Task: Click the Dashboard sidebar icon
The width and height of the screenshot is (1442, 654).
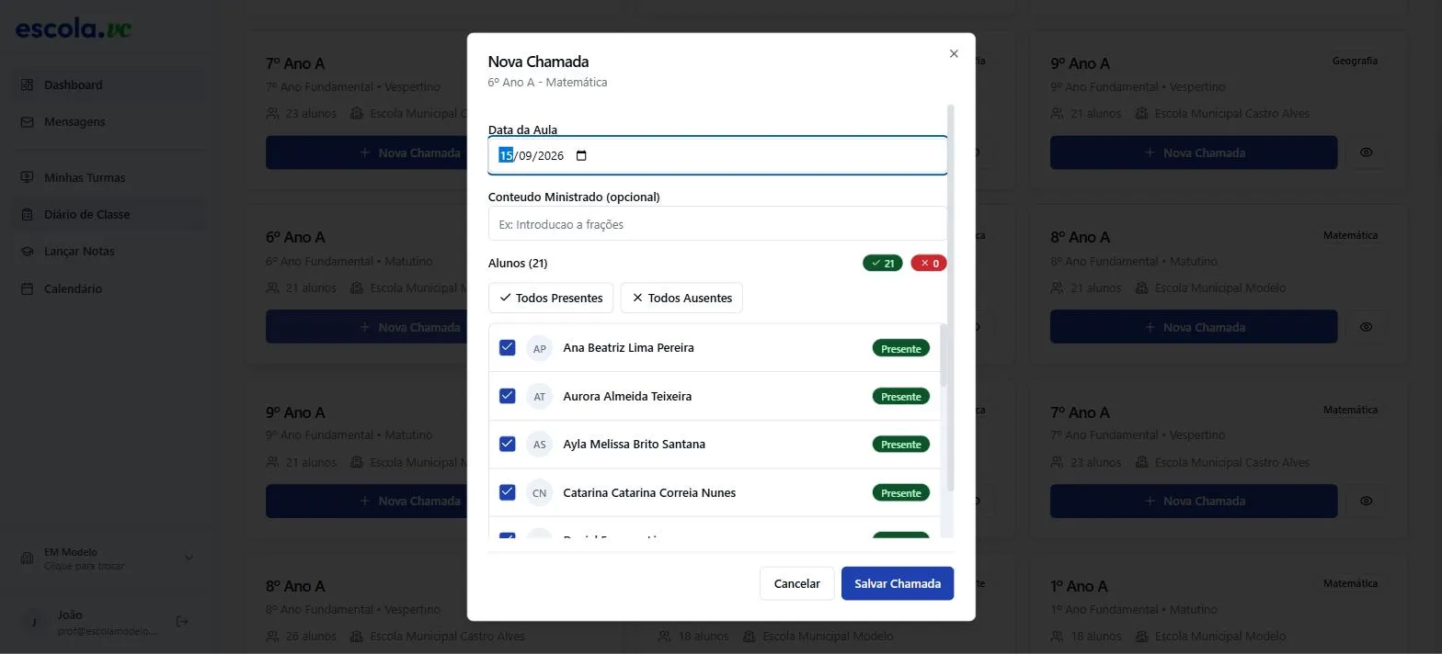Action: 27,85
